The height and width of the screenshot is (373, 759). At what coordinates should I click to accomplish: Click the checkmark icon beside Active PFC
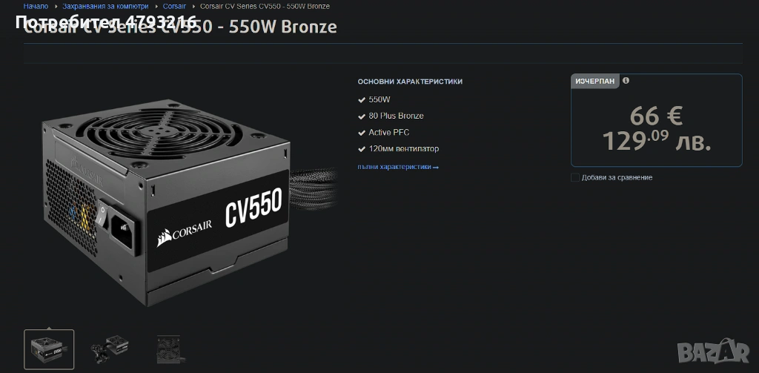coord(361,133)
